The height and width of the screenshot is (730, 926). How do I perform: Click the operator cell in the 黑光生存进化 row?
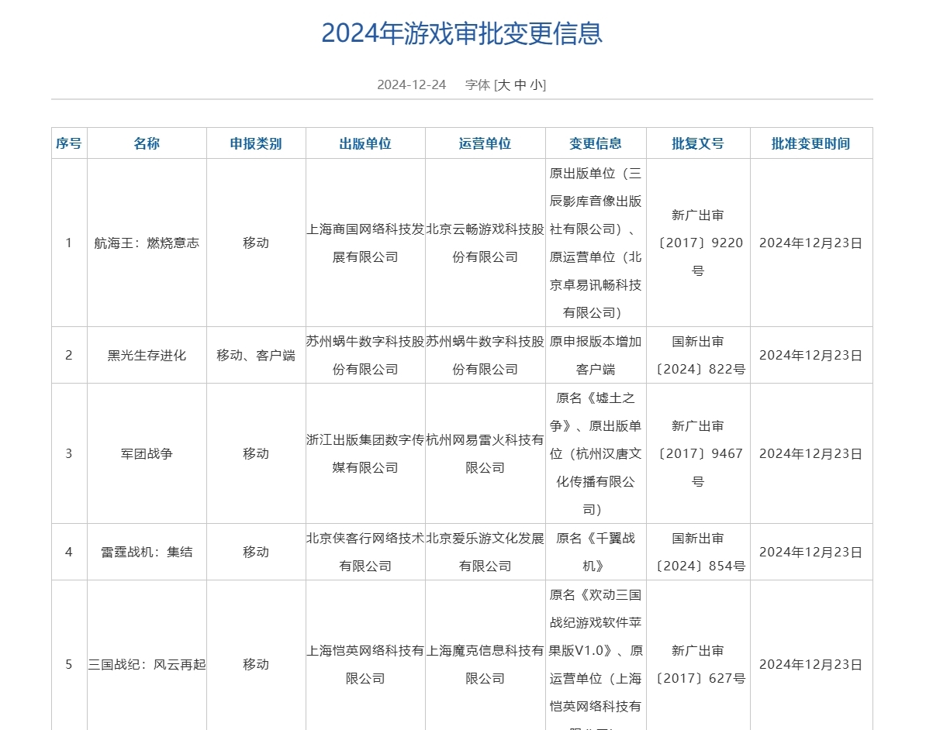[x=485, y=355]
